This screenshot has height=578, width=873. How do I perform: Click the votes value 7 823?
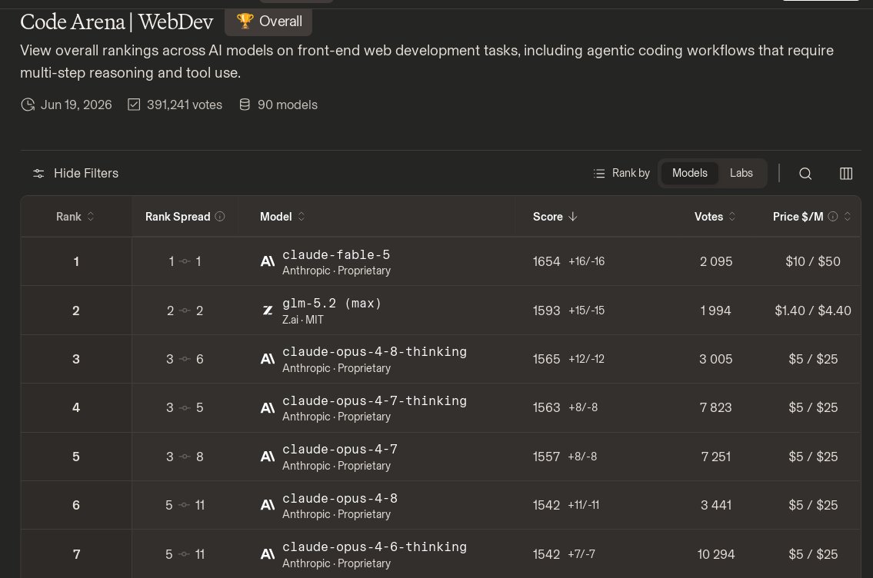pos(716,408)
